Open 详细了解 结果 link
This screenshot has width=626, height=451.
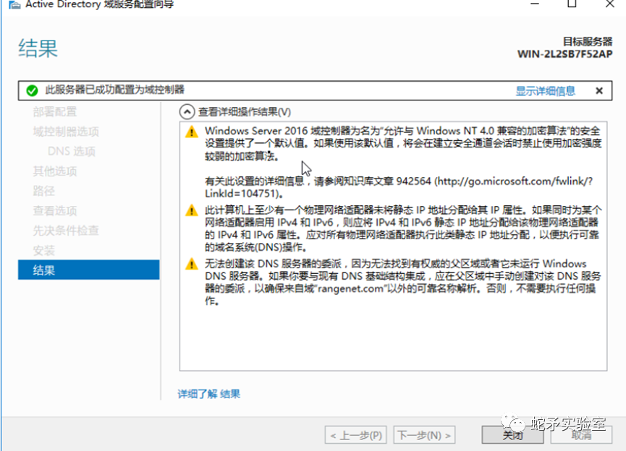click(x=209, y=394)
